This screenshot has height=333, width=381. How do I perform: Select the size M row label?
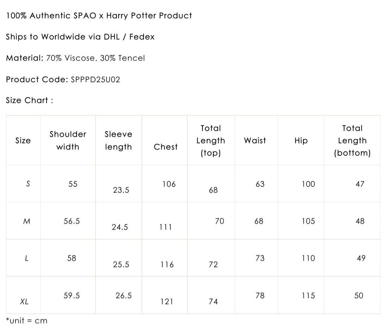click(x=27, y=221)
